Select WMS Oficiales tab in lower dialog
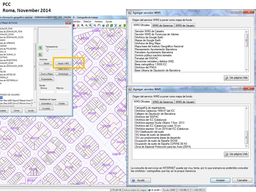 142,102
